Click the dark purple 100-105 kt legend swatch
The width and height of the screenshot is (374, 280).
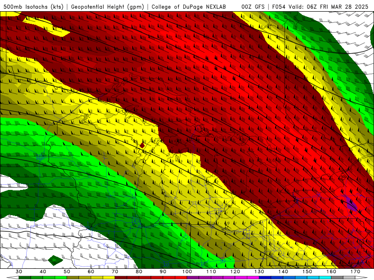point(193,278)
